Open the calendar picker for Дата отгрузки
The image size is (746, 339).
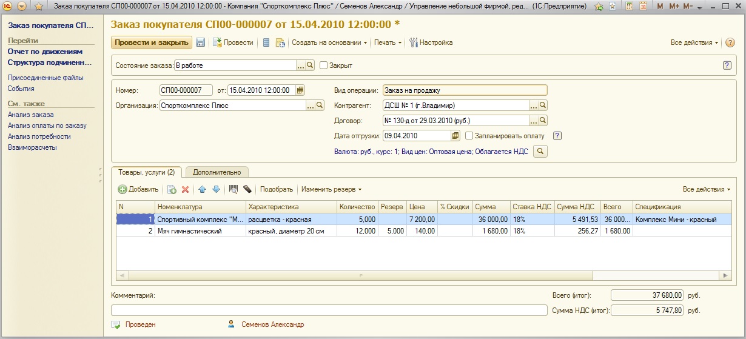(x=455, y=136)
